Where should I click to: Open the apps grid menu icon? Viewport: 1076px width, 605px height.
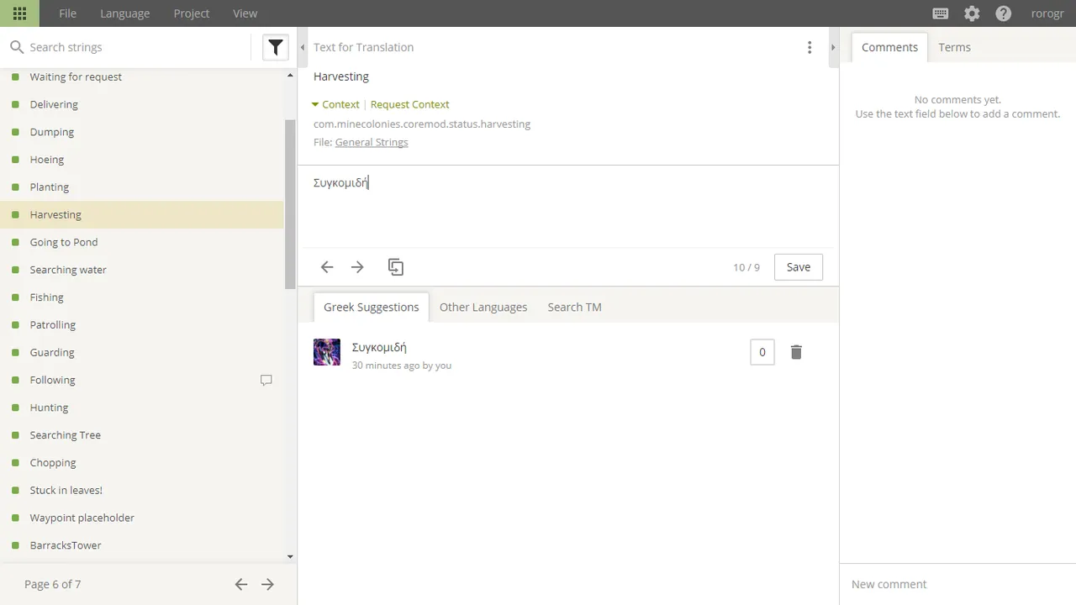click(19, 13)
